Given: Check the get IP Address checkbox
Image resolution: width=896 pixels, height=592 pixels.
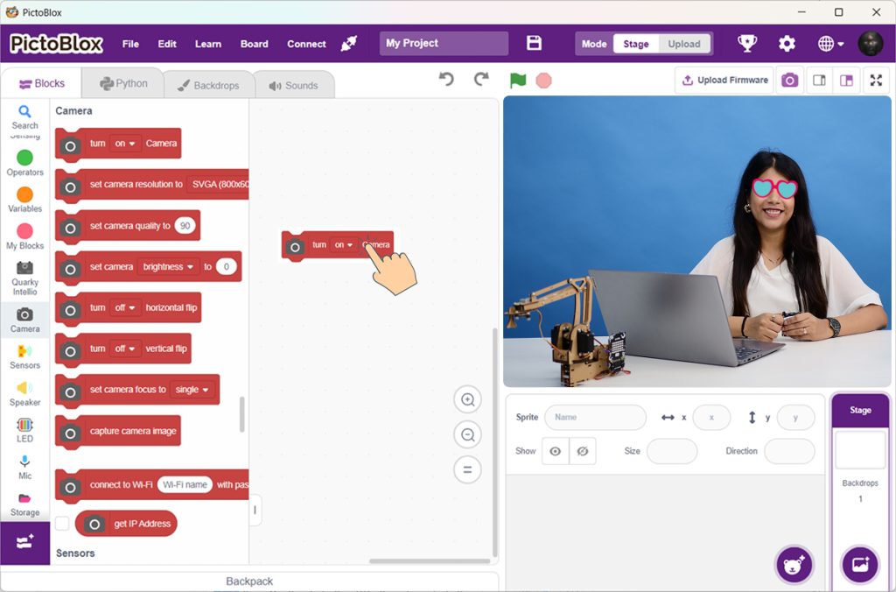Looking at the screenshot, I should point(62,524).
